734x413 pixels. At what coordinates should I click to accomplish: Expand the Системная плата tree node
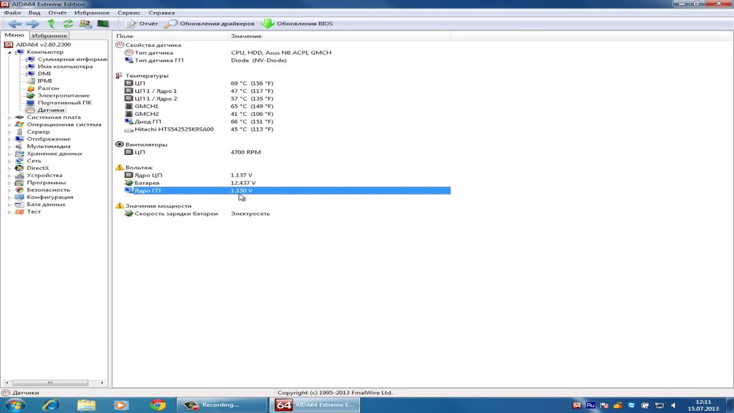[9, 118]
